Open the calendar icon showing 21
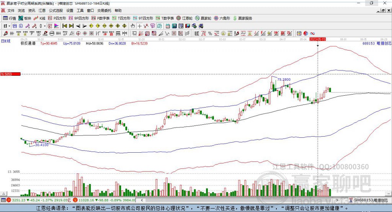 click(x=168, y=26)
